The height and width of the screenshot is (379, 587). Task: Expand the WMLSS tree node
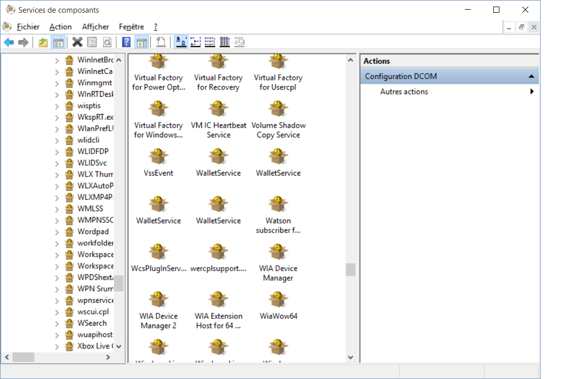pyautogui.click(x=57, y=209)
